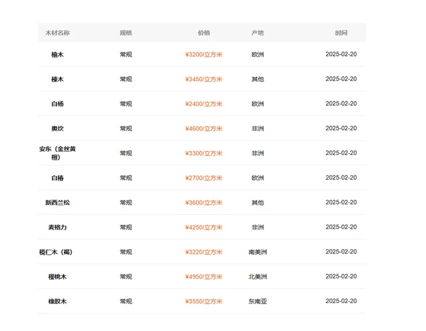Screen dimensions: 426x331
Task: Click the 产地 column header
Action: (x=257, y=33)
